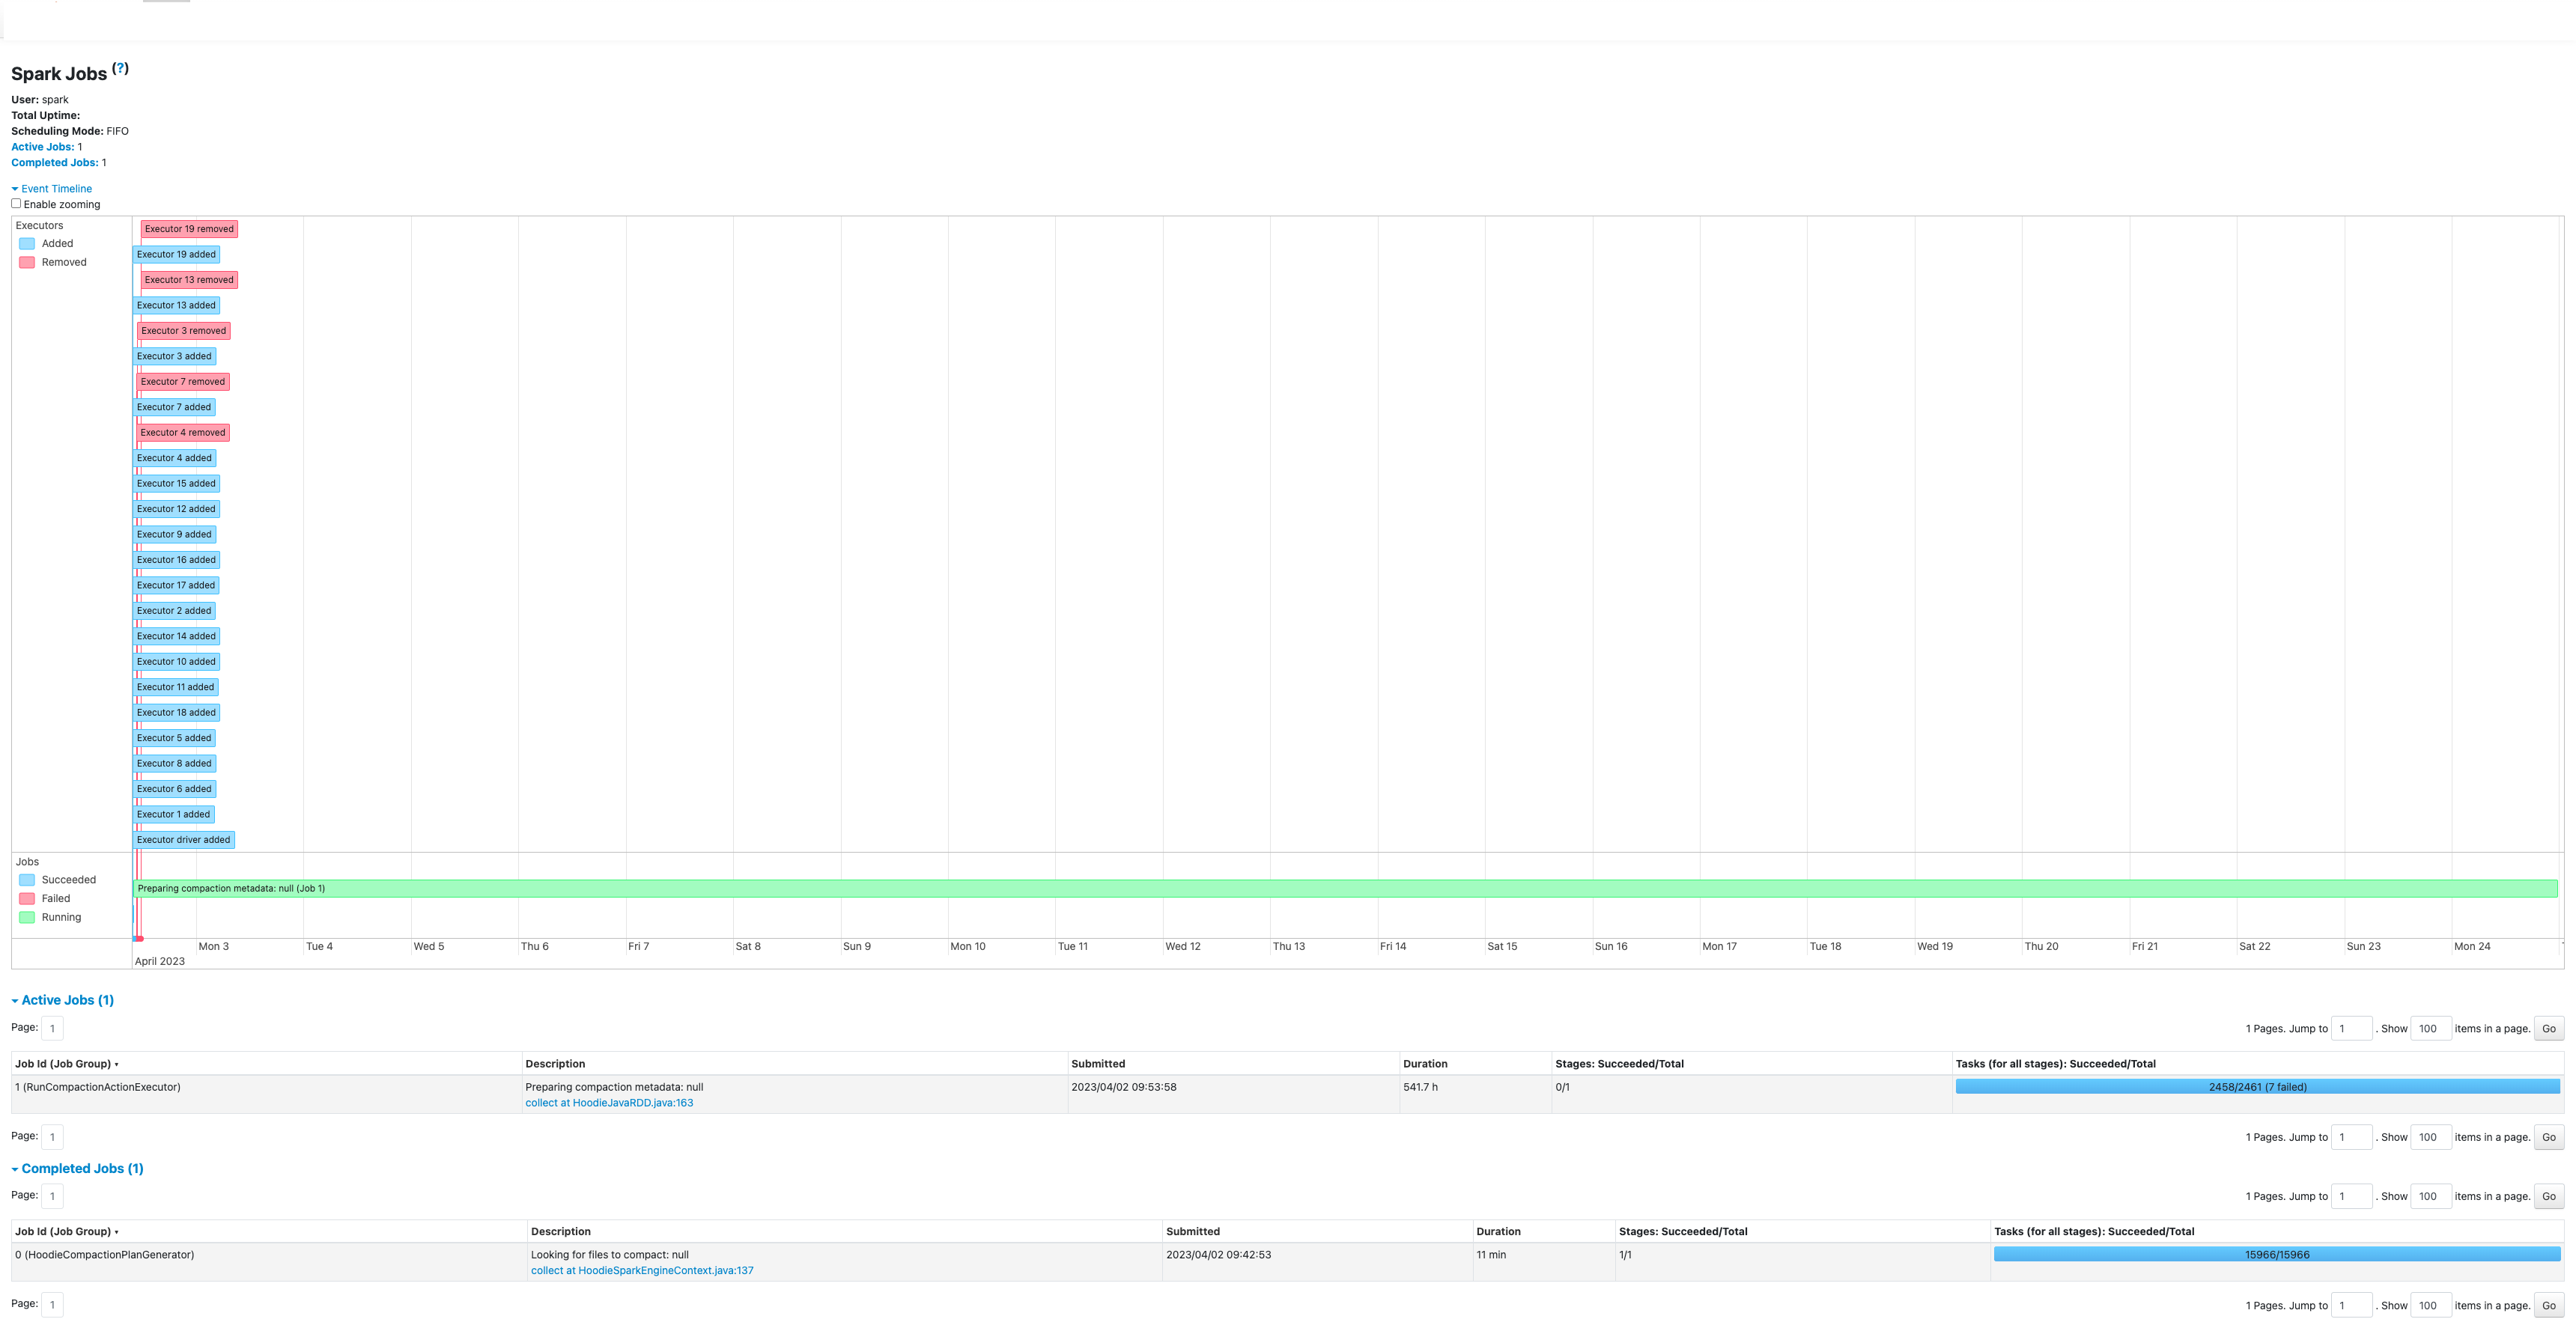The width and height of the screenshot is (2576, 1328).
Task: Collapse the Completed Jobs section
Action: click(76, 1168)
